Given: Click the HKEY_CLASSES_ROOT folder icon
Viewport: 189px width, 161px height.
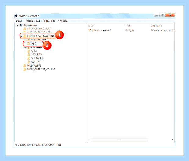Looking at the screenshot, I should [25, 29].
